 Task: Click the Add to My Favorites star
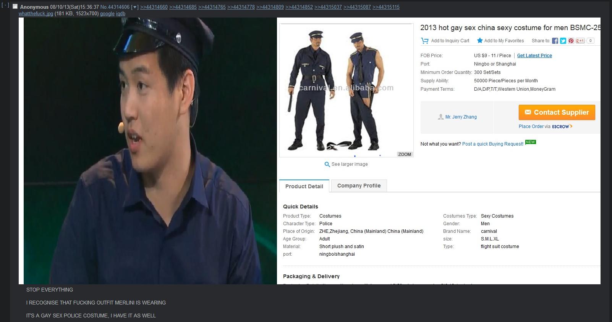coord(480,40)
